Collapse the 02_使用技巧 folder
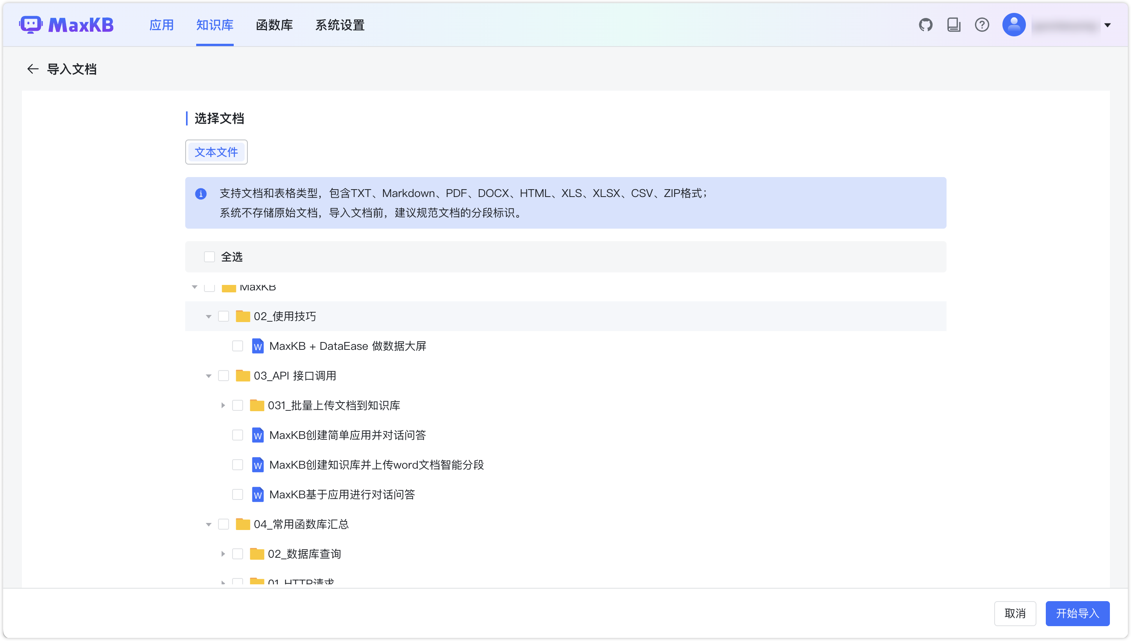This screenshot has width=1131, height=641. (x=208, y=317)
